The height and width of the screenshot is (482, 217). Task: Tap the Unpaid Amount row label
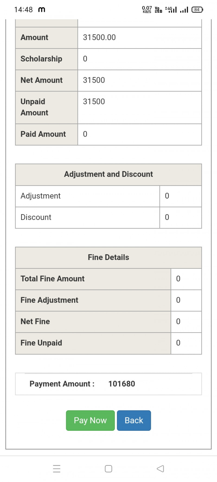coord(34,107)
